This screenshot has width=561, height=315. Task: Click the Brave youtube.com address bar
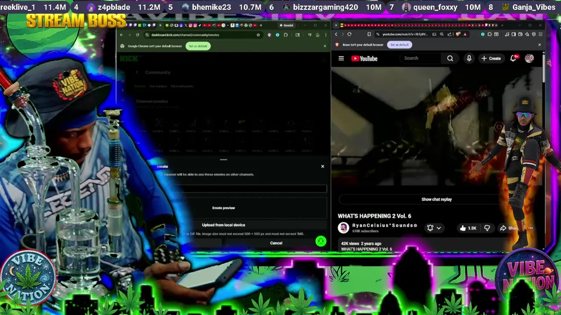click(404, 34)
